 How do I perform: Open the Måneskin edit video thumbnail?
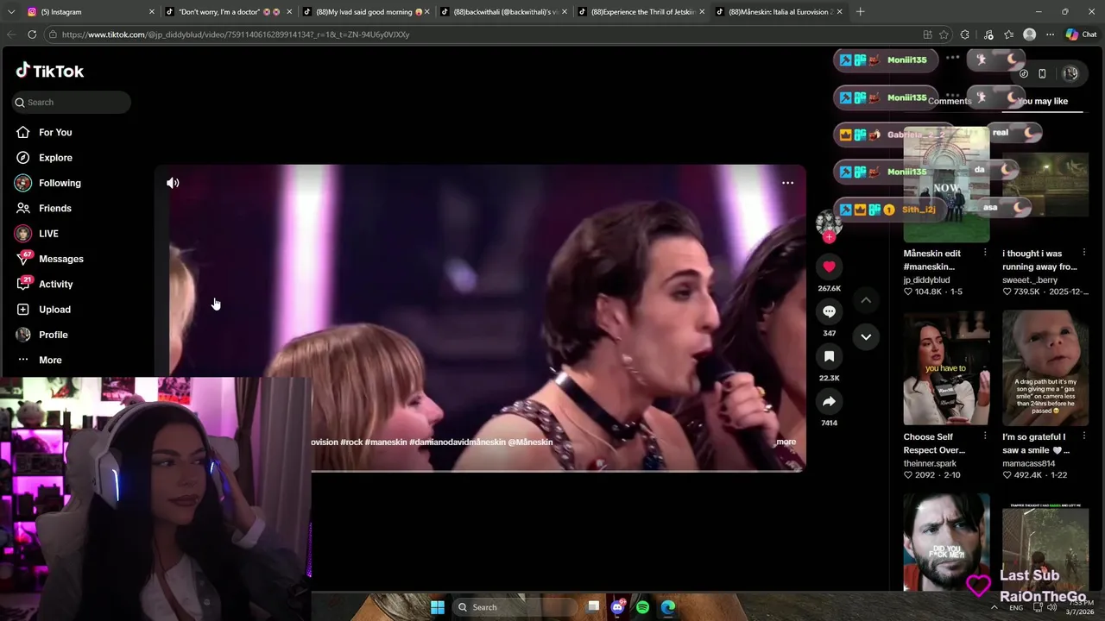[946, 185]
